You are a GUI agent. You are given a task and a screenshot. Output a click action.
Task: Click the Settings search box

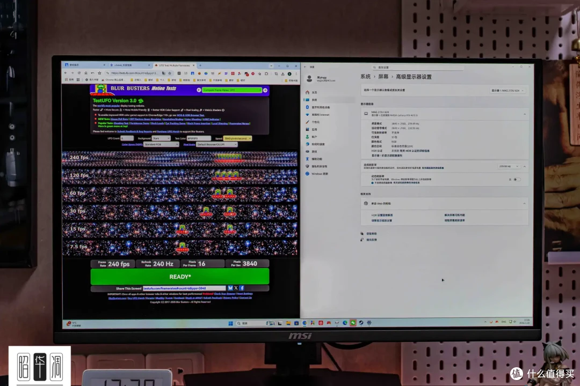pos(417,68)
